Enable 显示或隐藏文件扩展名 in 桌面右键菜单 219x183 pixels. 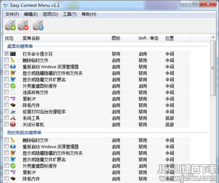point(7,79)
